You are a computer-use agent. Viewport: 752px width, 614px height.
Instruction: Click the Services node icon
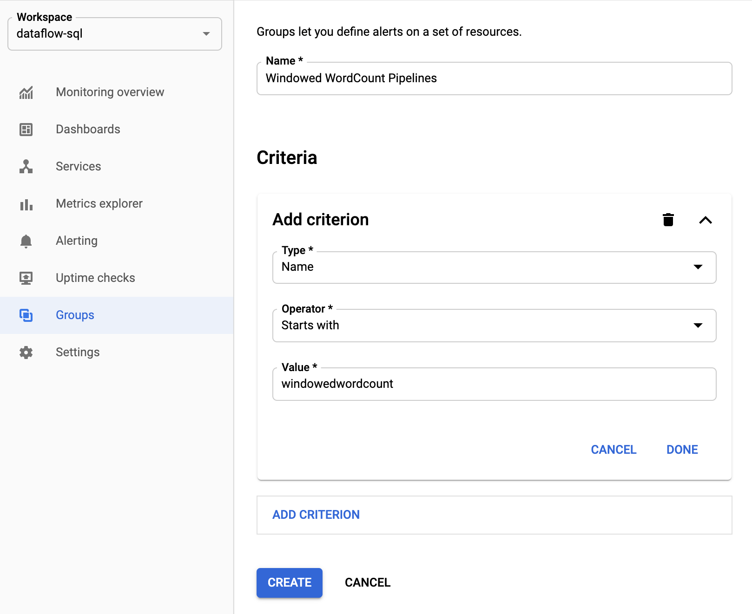[x=26, y=167]
